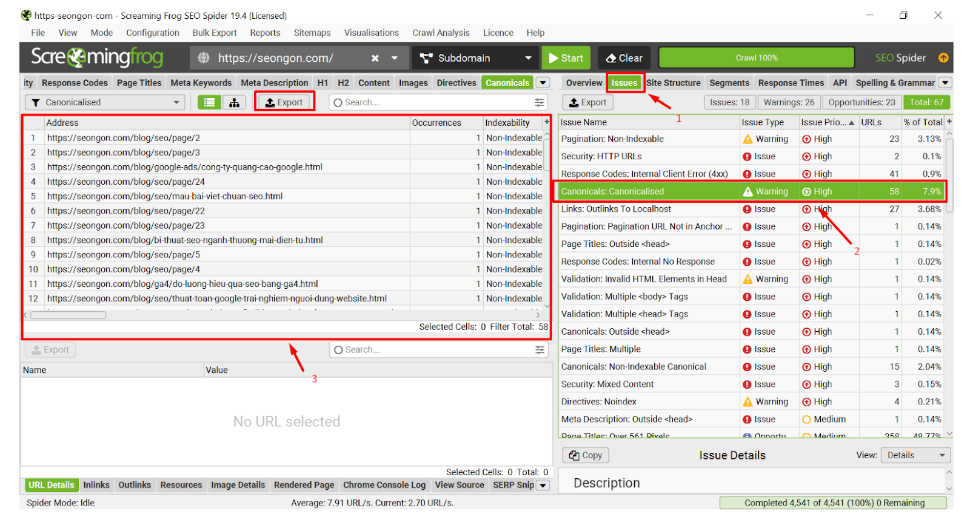Open the Configuration menu
This screenshot has width=970, height=517.
(152, 33)
